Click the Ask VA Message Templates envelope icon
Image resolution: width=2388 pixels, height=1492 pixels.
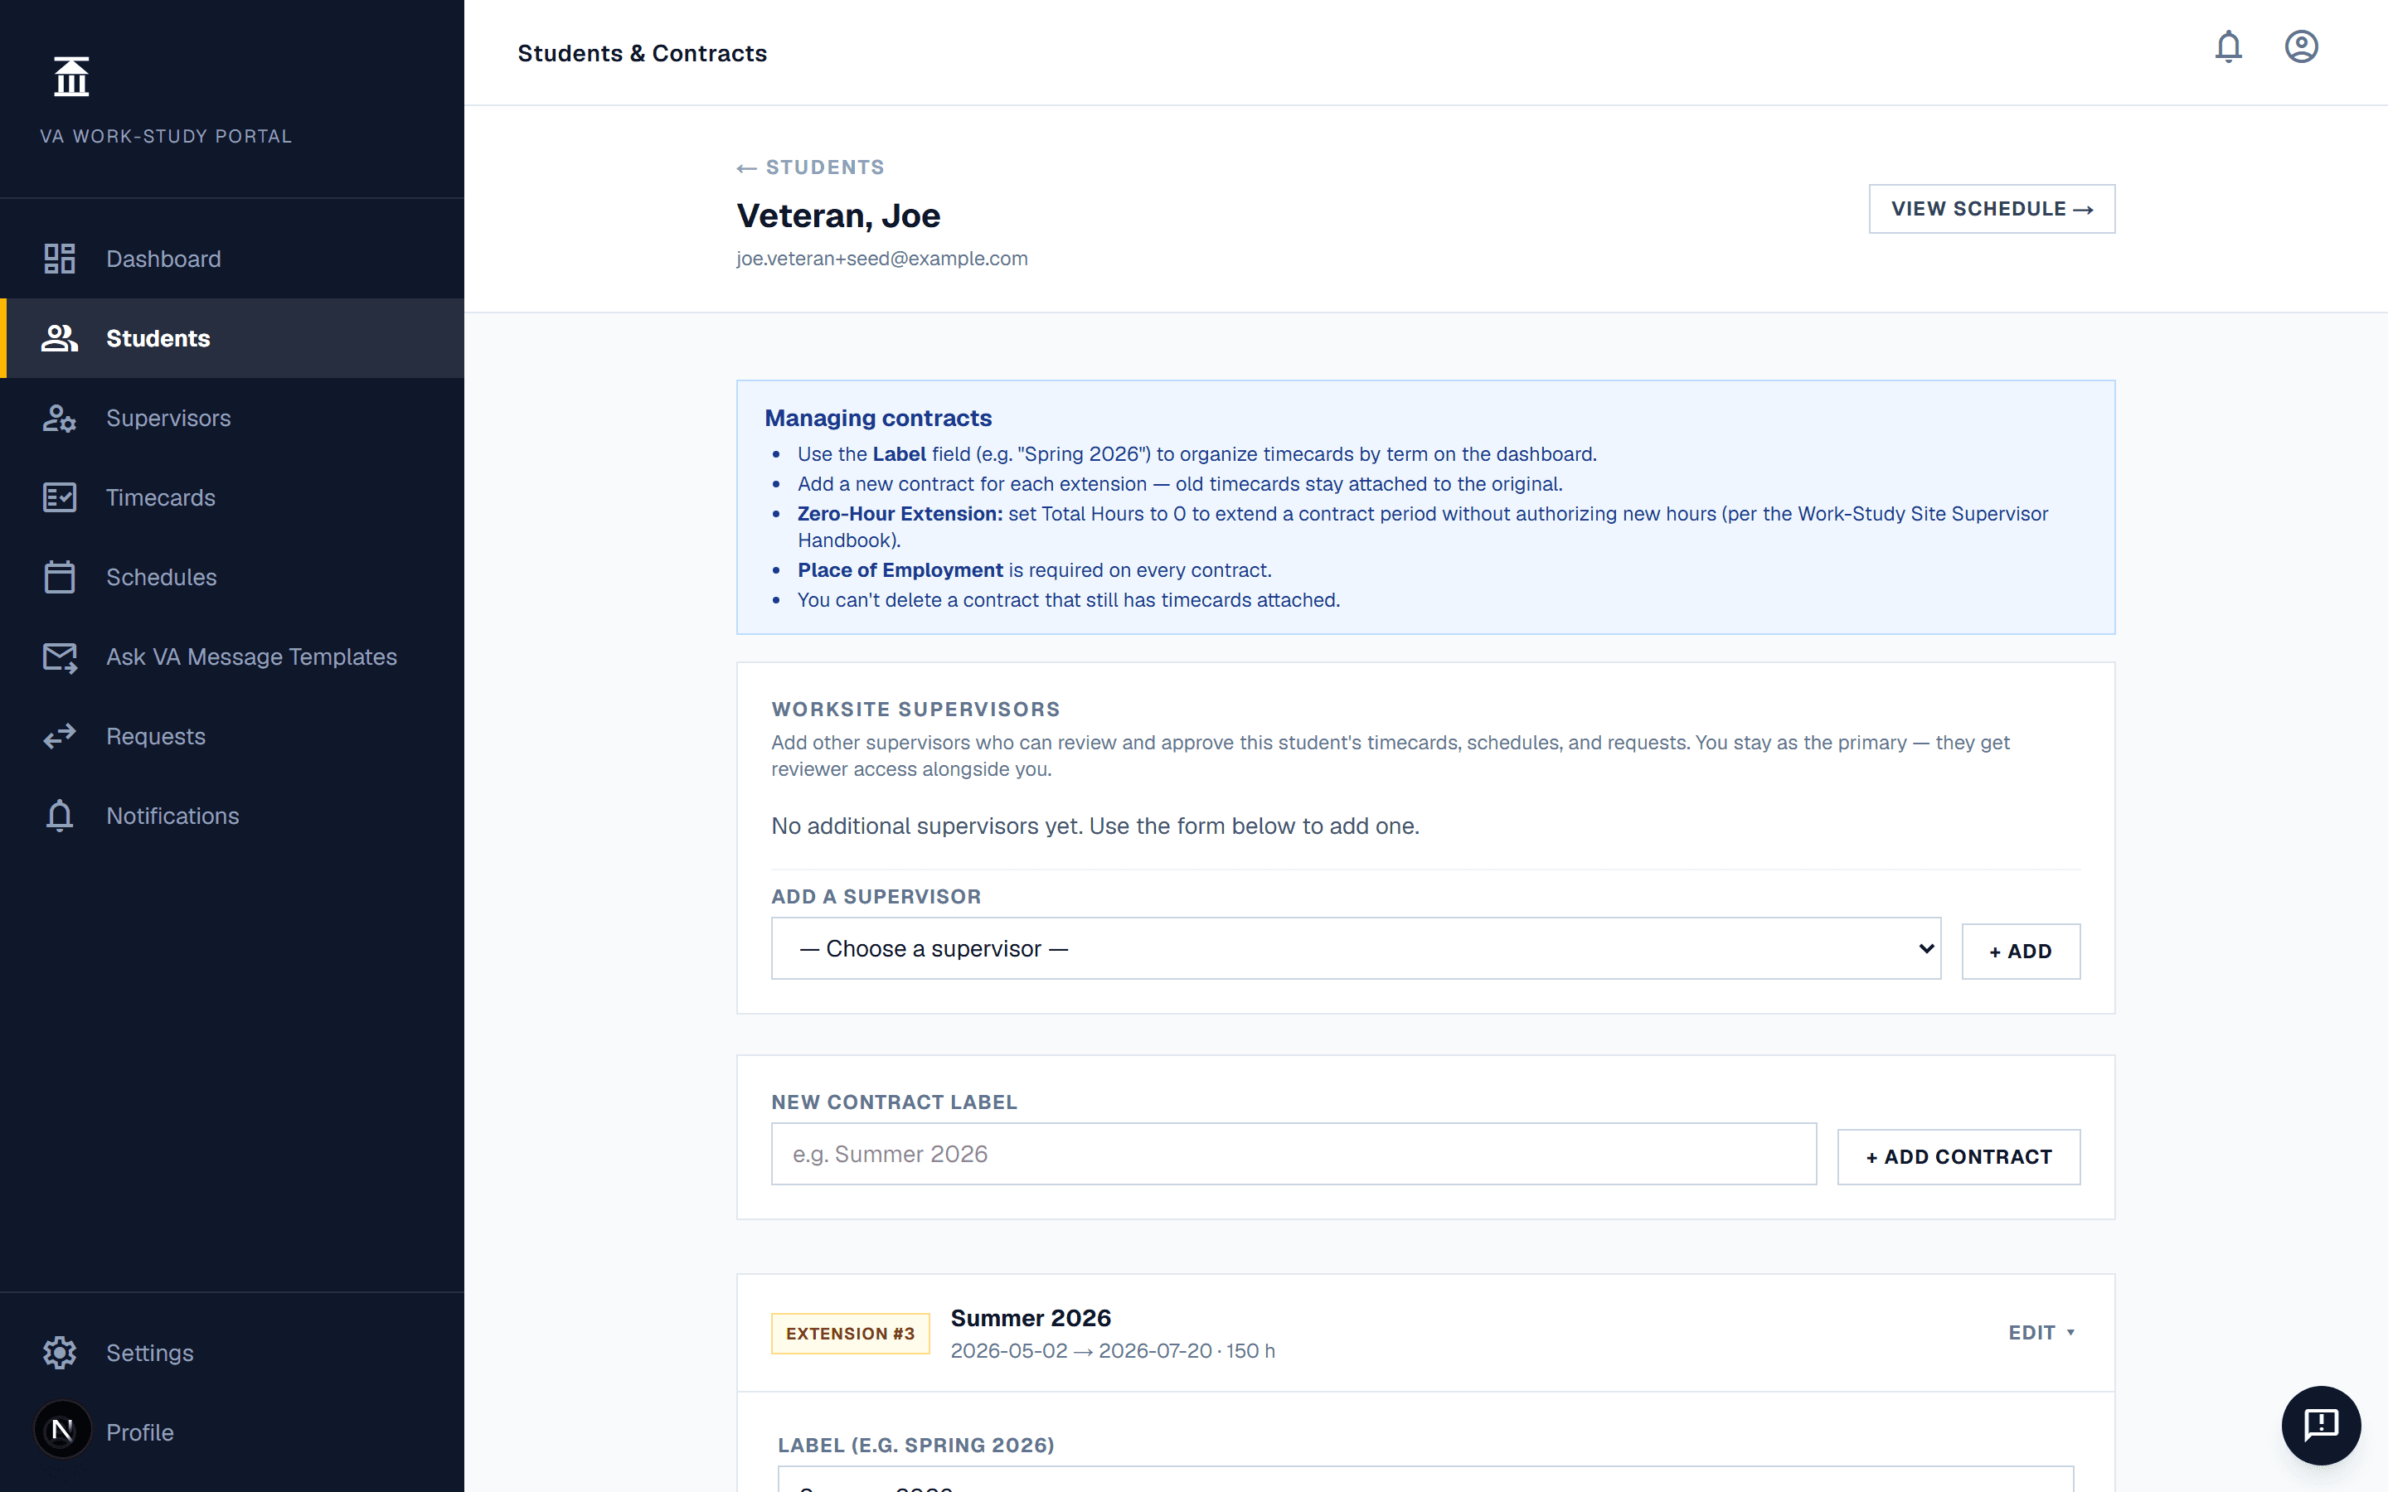click(59, 657)
